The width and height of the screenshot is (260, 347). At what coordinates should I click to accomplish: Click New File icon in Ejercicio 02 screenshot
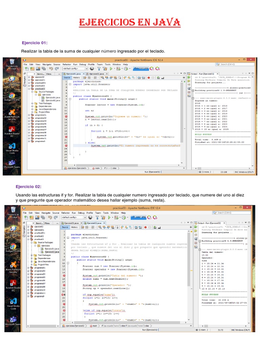[x=26, y=218]
